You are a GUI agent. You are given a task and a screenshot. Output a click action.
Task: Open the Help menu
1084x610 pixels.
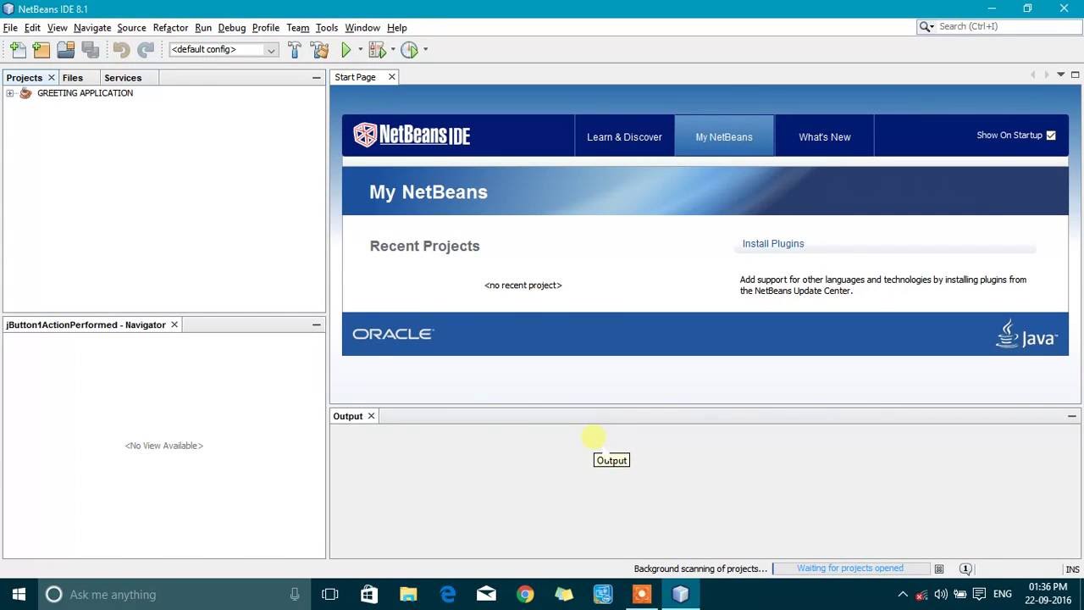[x=396, y=28]
